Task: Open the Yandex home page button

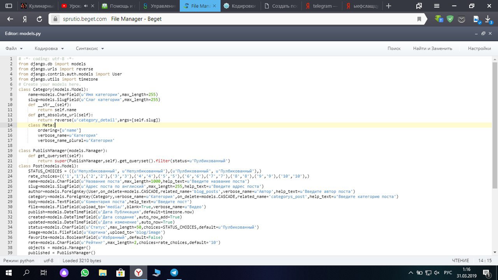Action: (25, 19)
